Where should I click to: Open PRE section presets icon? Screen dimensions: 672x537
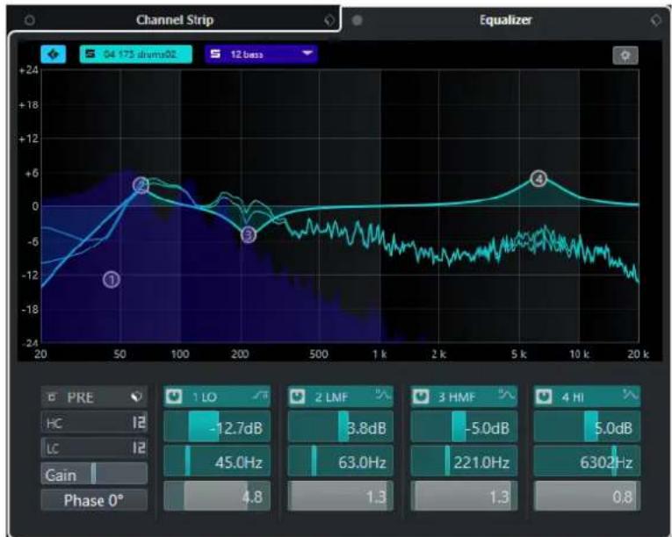(x=136, y=397)
